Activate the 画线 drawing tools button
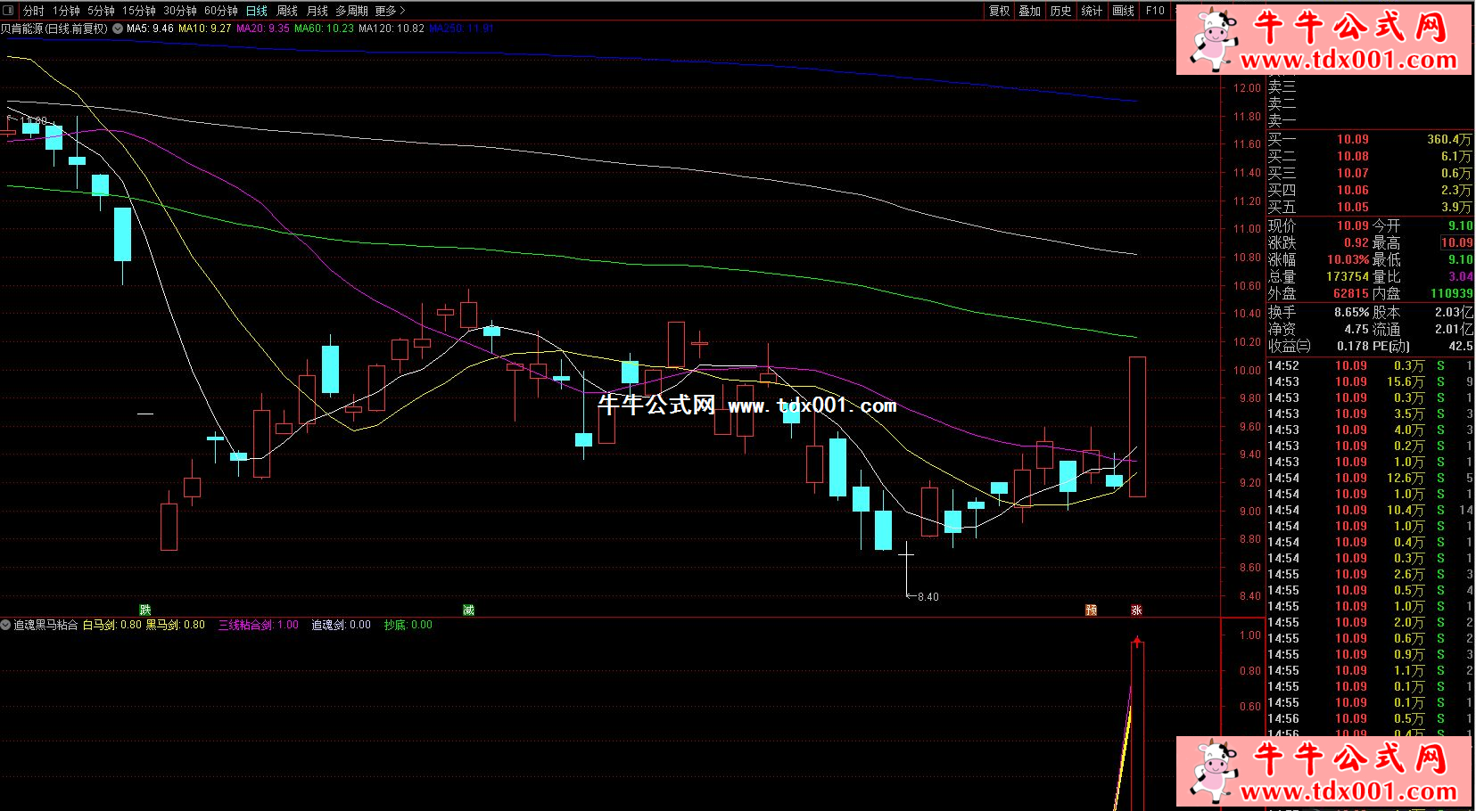Screen dimensions: 1476x811 click(1124, 11)
